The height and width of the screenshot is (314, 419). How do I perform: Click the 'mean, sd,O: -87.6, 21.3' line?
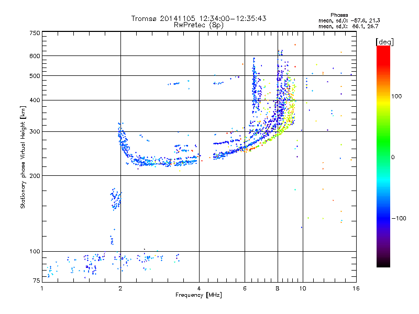pos(349,20)
